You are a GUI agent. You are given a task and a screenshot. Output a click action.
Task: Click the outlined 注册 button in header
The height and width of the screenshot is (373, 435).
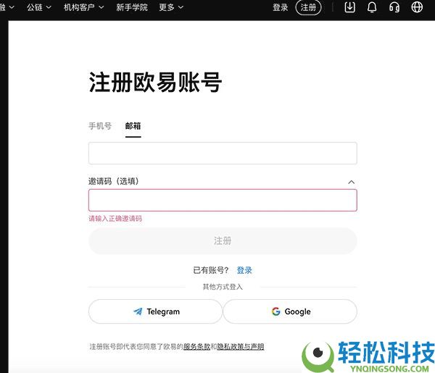click(308, 7)
